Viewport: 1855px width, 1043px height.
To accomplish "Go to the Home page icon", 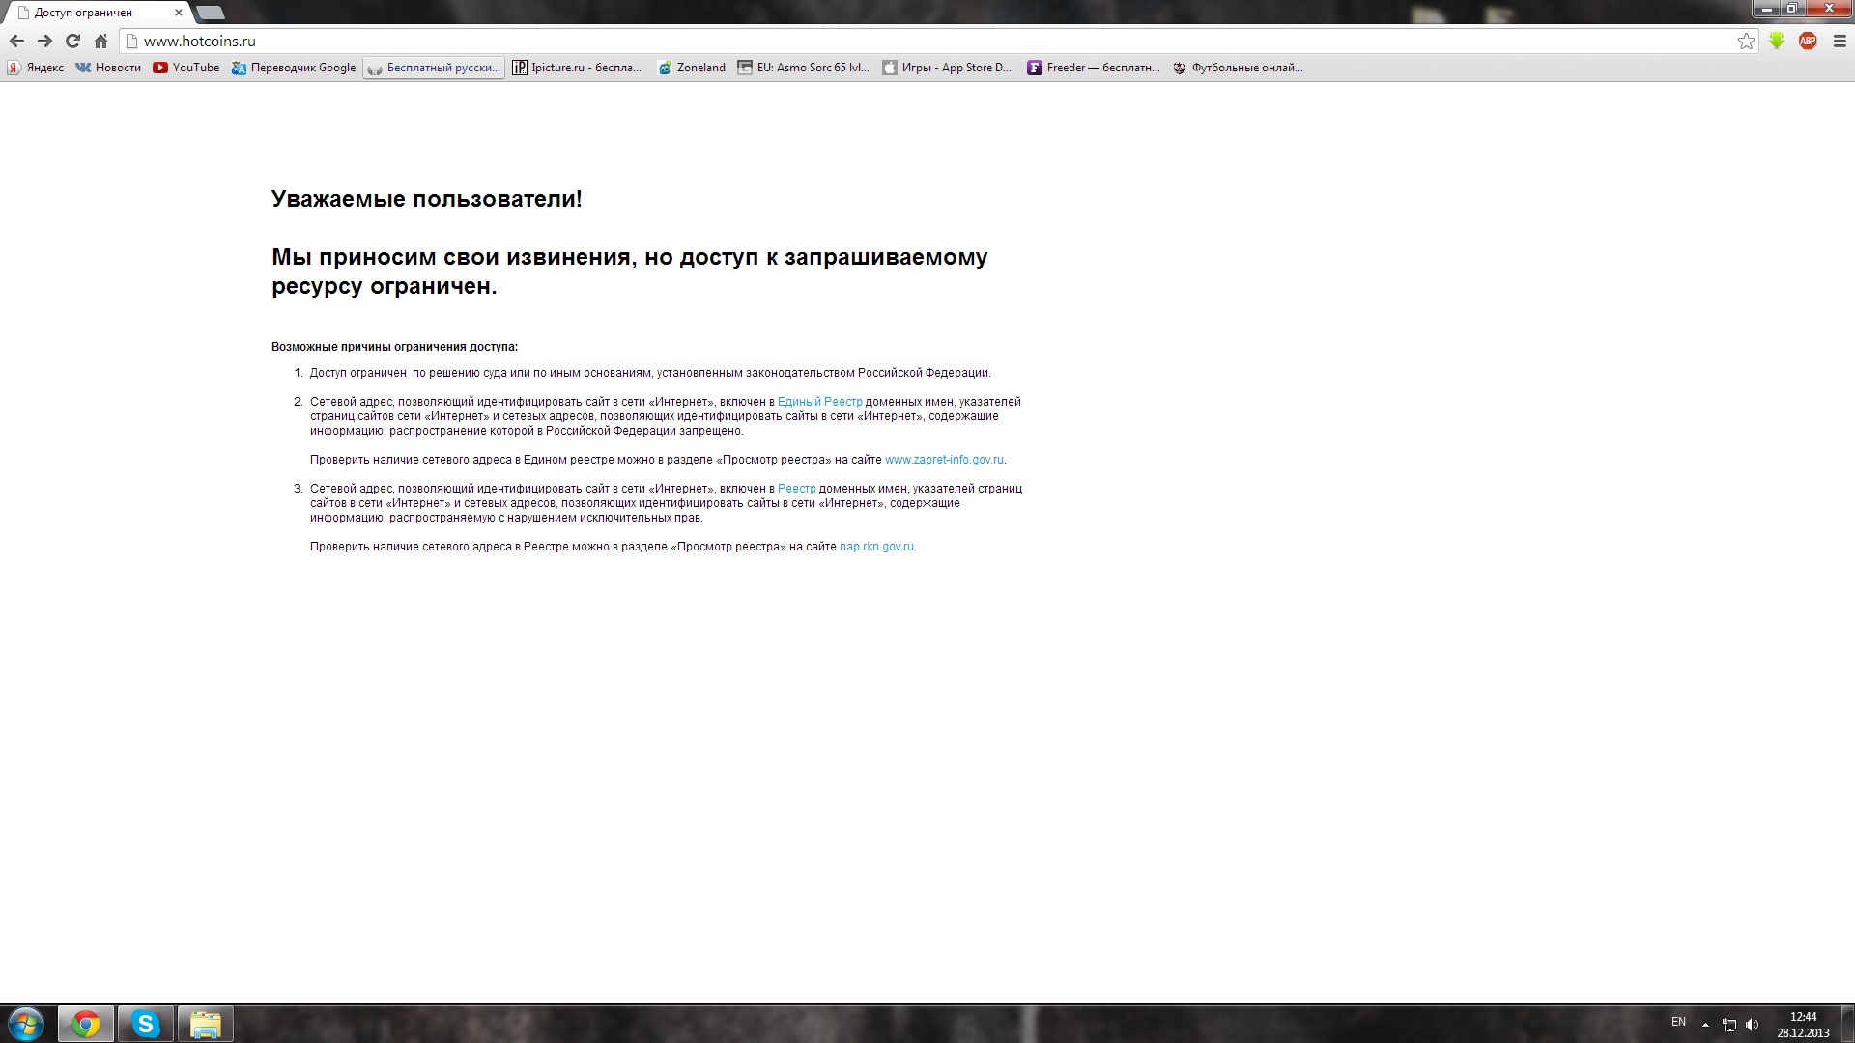I will click(100, 41).
